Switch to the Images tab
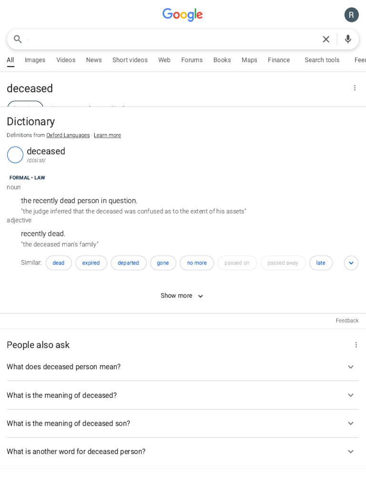366x488 pixels. click(35, 60)
